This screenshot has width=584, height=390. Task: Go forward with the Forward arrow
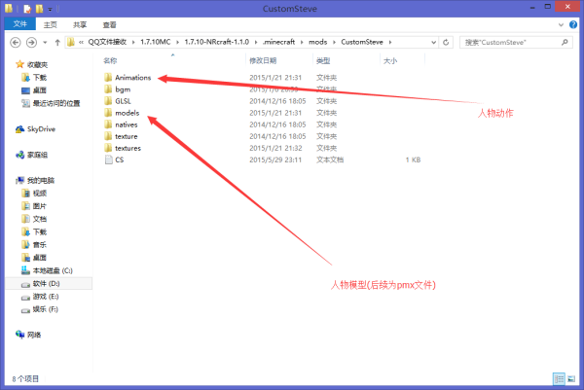[x=31, y=43]
